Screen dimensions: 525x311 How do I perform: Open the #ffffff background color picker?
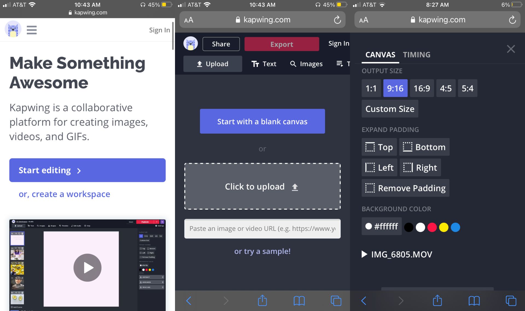click(x=381, y=226)
